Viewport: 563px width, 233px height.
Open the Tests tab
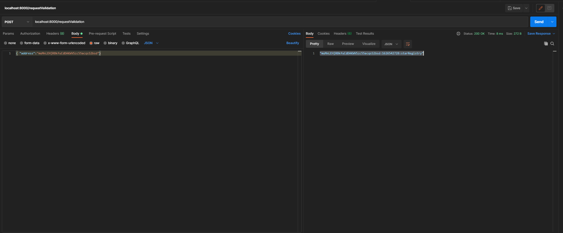click(126, 34)
